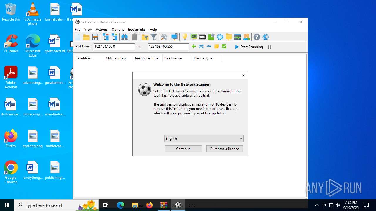This screenshot has height=211, width=376.
Task: Open the Windows Start menu
Action: (x=7, y=205)
